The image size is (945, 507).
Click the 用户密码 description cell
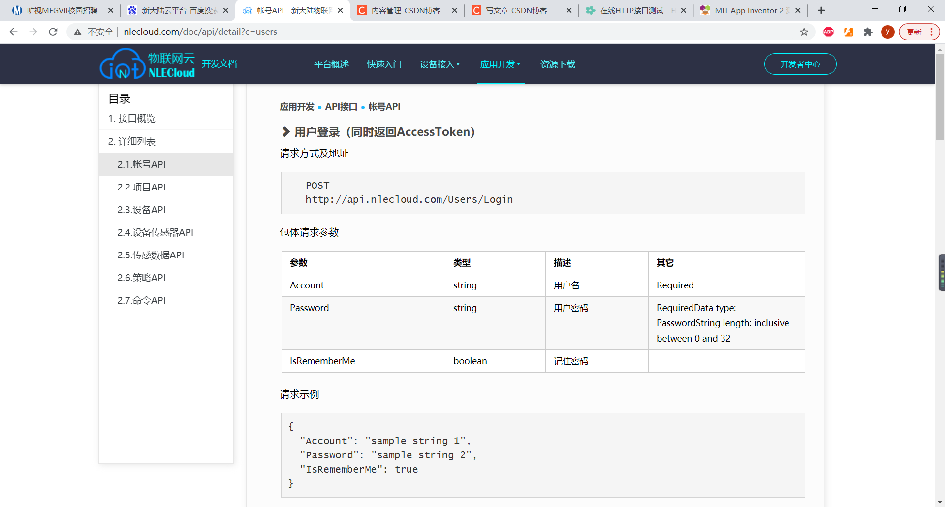click(597, 323)
